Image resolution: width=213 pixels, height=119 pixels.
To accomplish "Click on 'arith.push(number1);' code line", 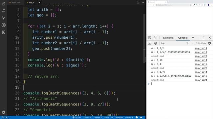I will [55, 37].
